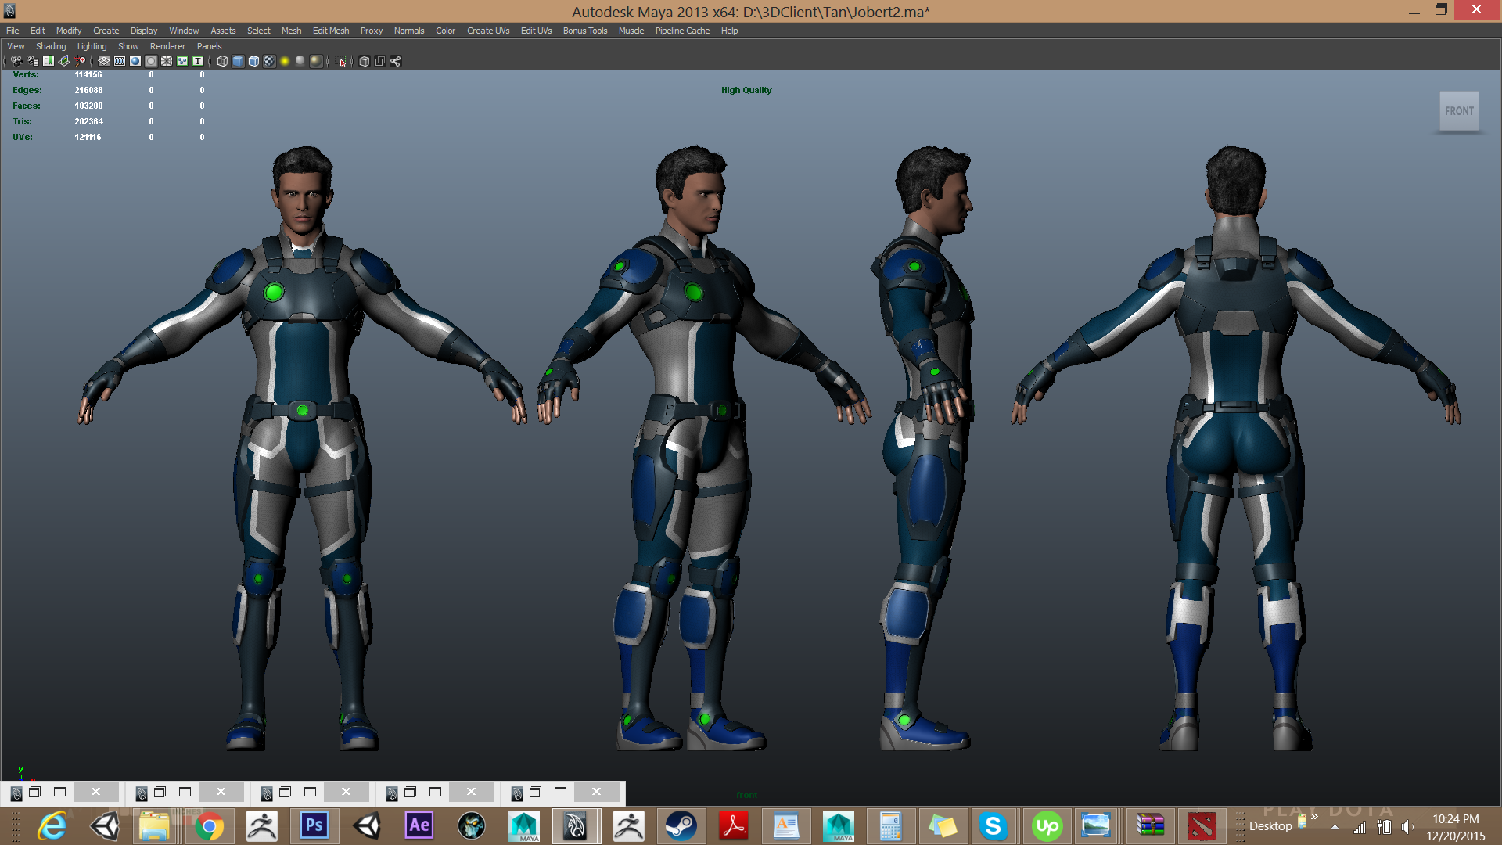Click the isolate select icon
The image size is (1502, 845).
tap(341, 61)
